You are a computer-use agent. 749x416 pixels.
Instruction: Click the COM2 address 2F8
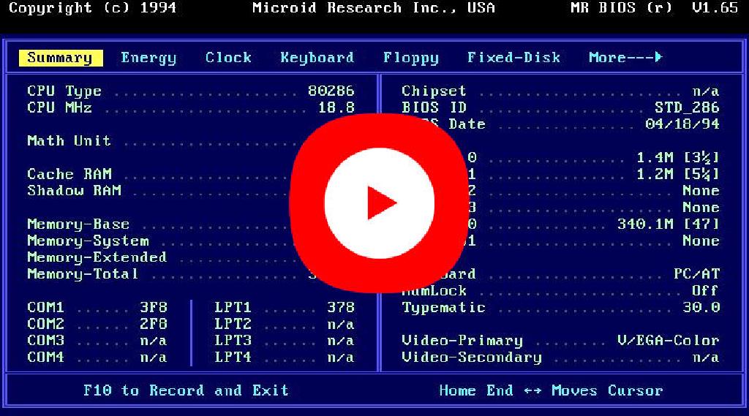click(x=154, y=324)
